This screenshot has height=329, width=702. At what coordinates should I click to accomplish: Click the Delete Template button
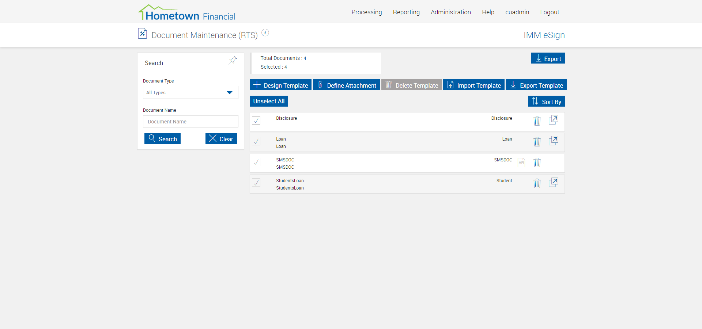pos(411,85)
